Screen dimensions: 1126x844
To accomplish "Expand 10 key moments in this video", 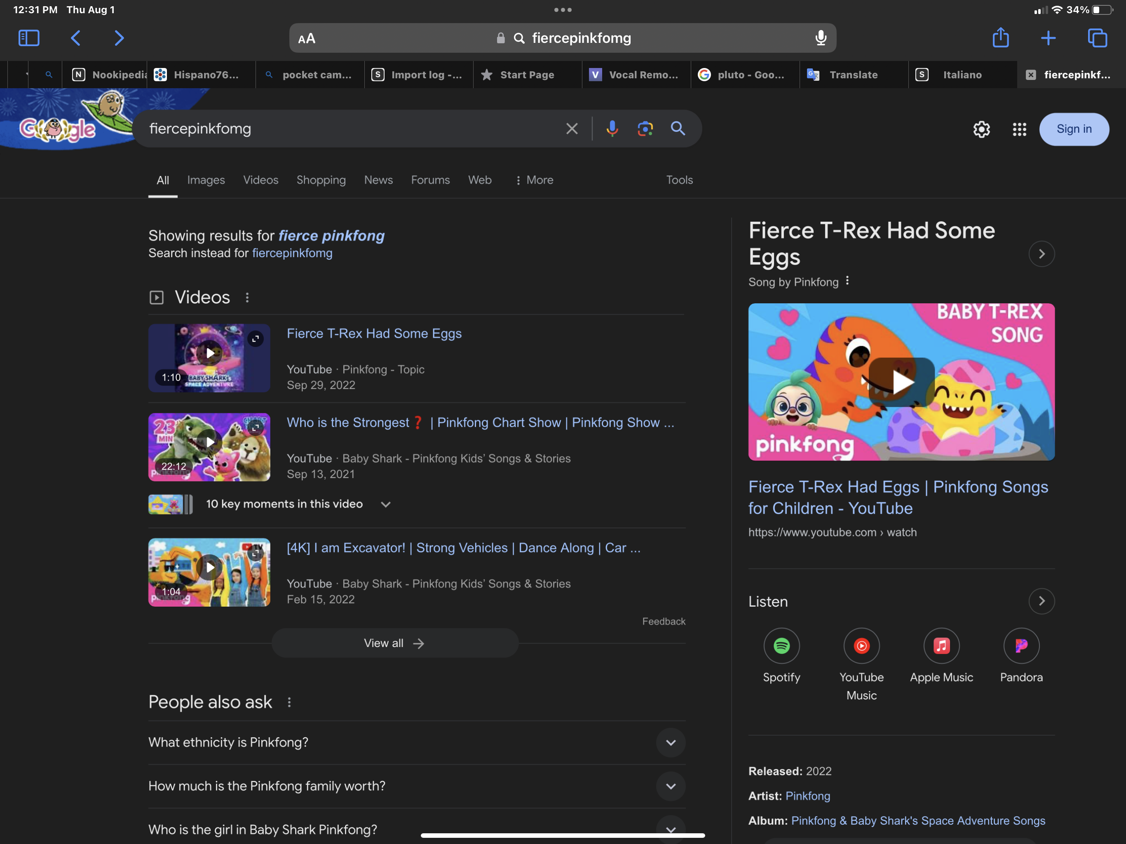I will [x=385, y=504].
